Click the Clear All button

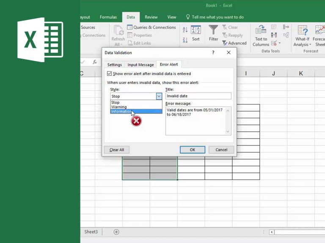tap(117, 150)
